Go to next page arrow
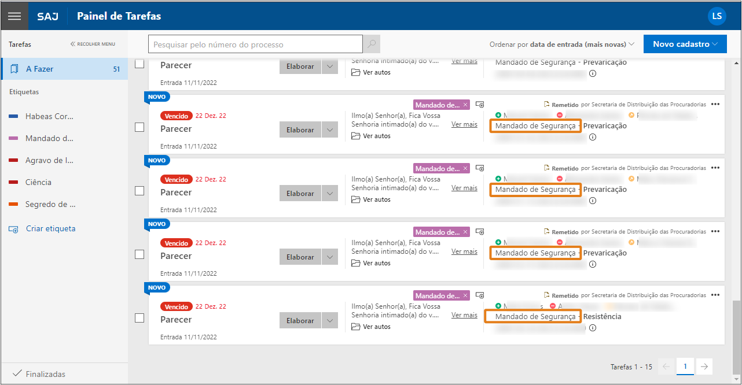Screen dimensions: 742x385 704,367
